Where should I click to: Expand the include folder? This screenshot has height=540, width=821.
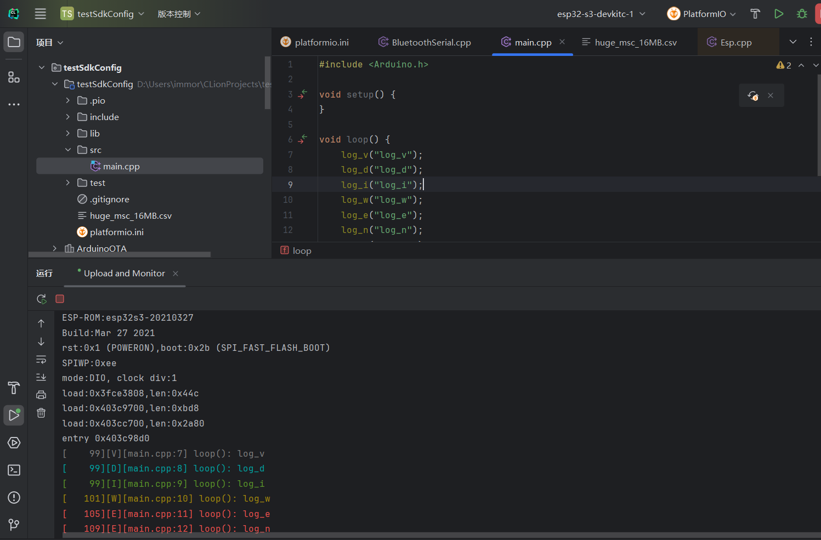tap(68, 117)
